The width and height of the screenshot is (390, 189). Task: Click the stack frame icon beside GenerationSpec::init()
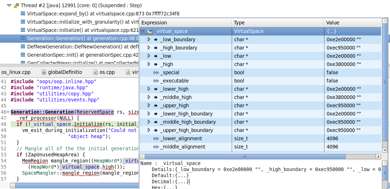23,55
